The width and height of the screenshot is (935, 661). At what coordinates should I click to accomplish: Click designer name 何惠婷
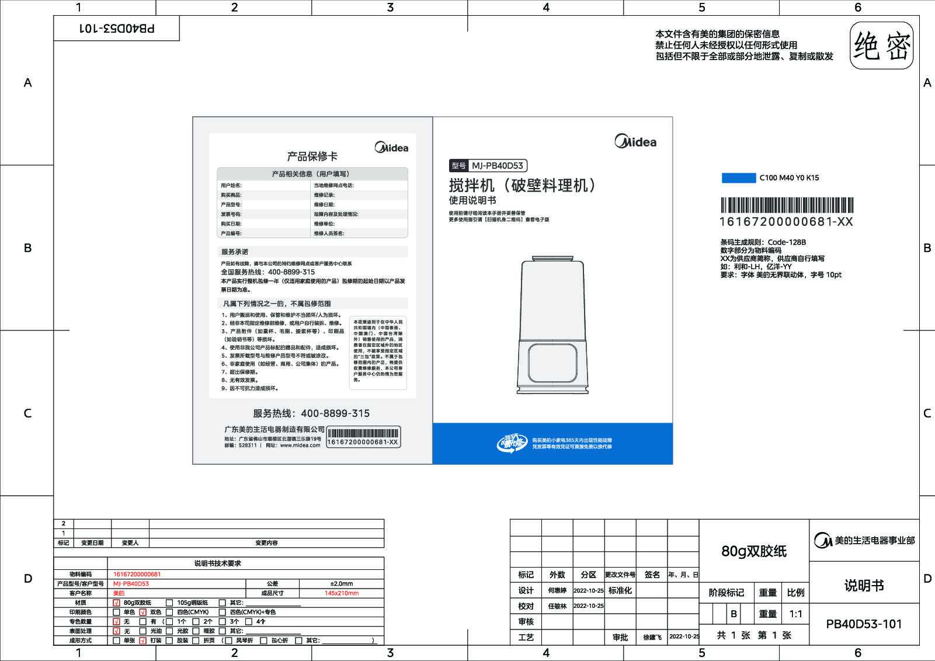pyautogui.click(x=557, y=590)
